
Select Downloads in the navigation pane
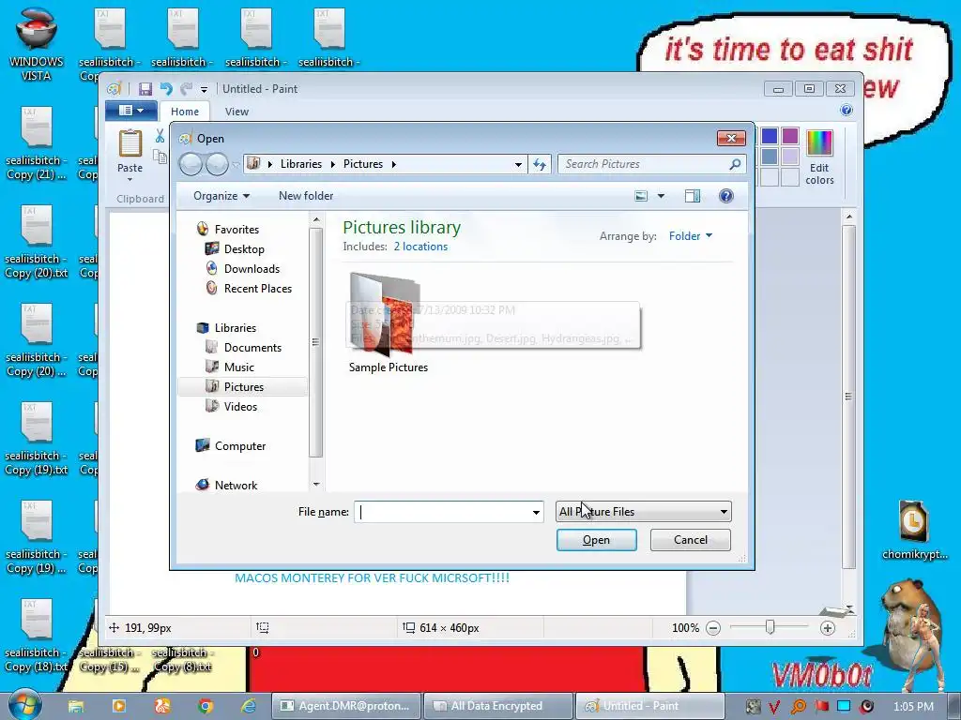point(252,269)
